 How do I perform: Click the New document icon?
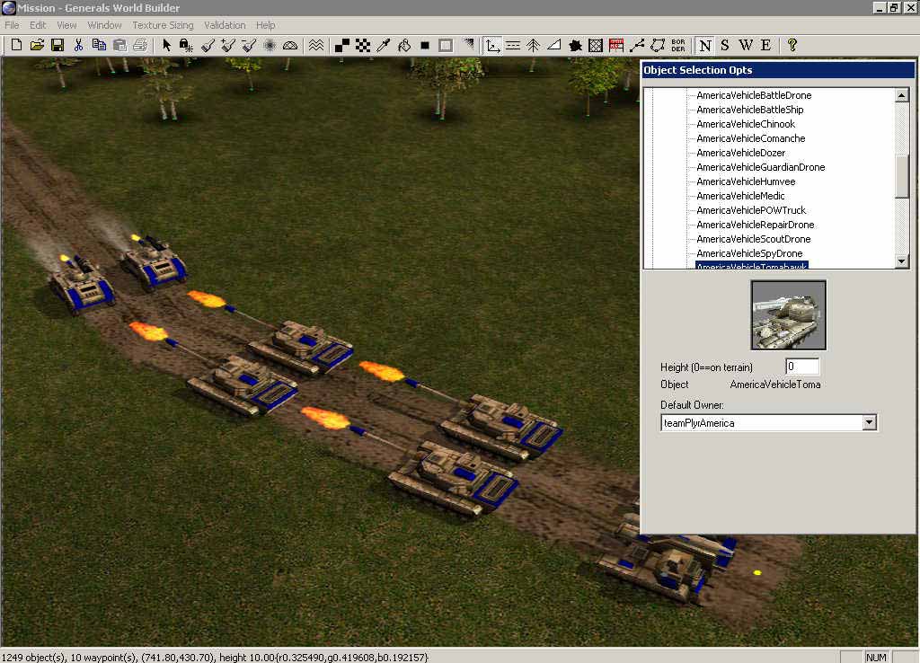point(16,45)
